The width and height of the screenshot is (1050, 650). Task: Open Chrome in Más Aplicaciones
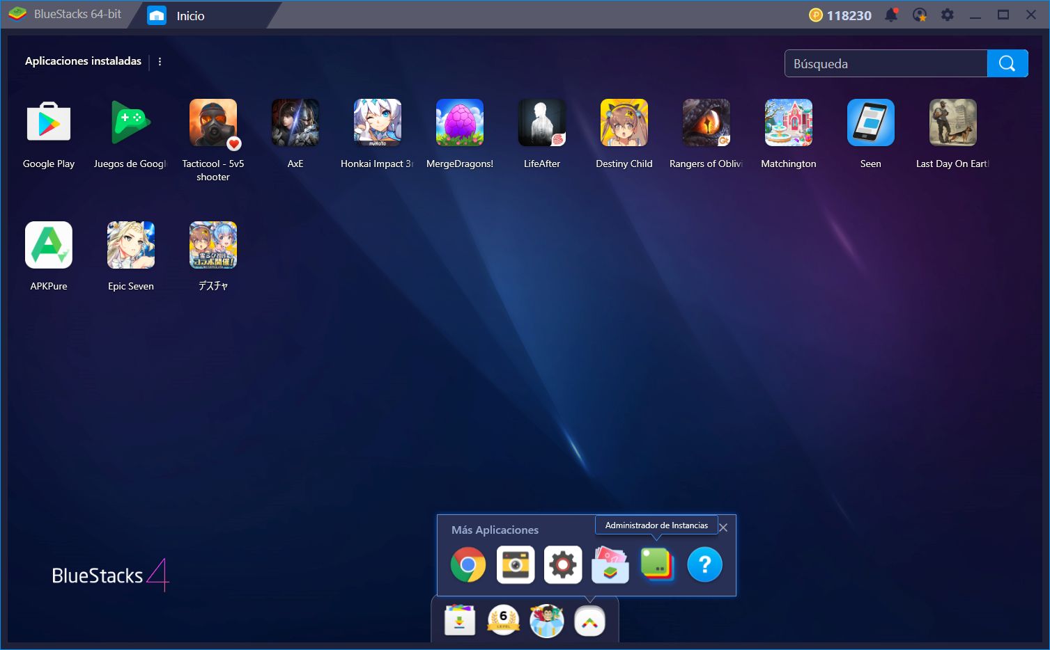pyautogui.click(x=468, y=564)
